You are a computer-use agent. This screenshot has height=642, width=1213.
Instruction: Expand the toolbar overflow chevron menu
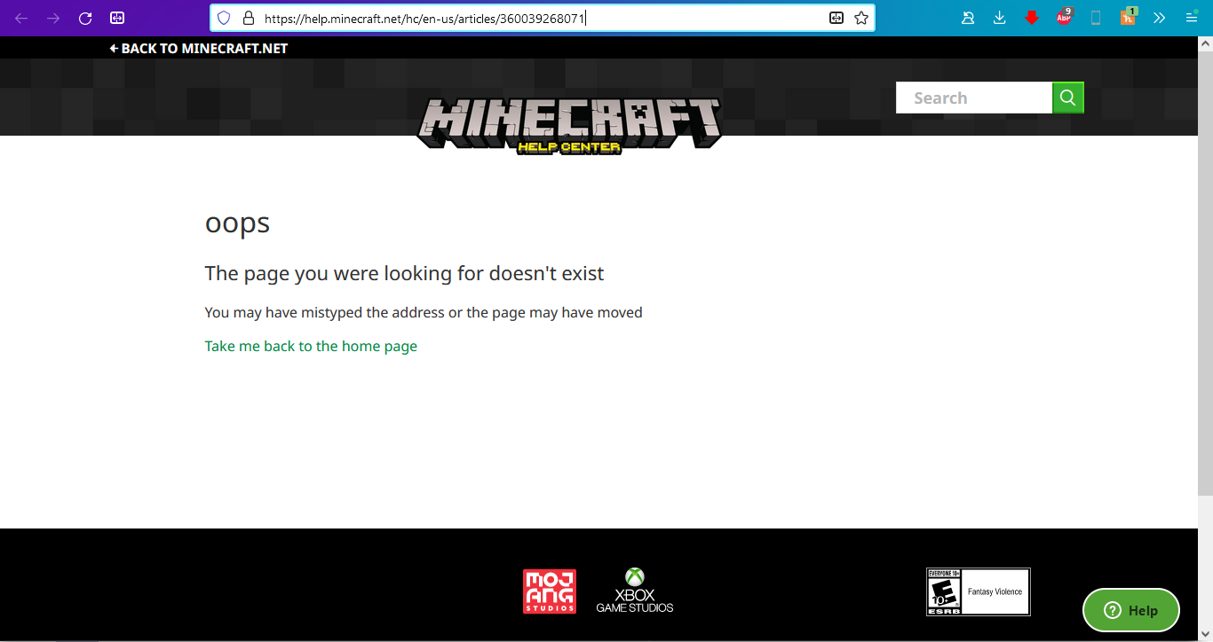click(1159, 18)
